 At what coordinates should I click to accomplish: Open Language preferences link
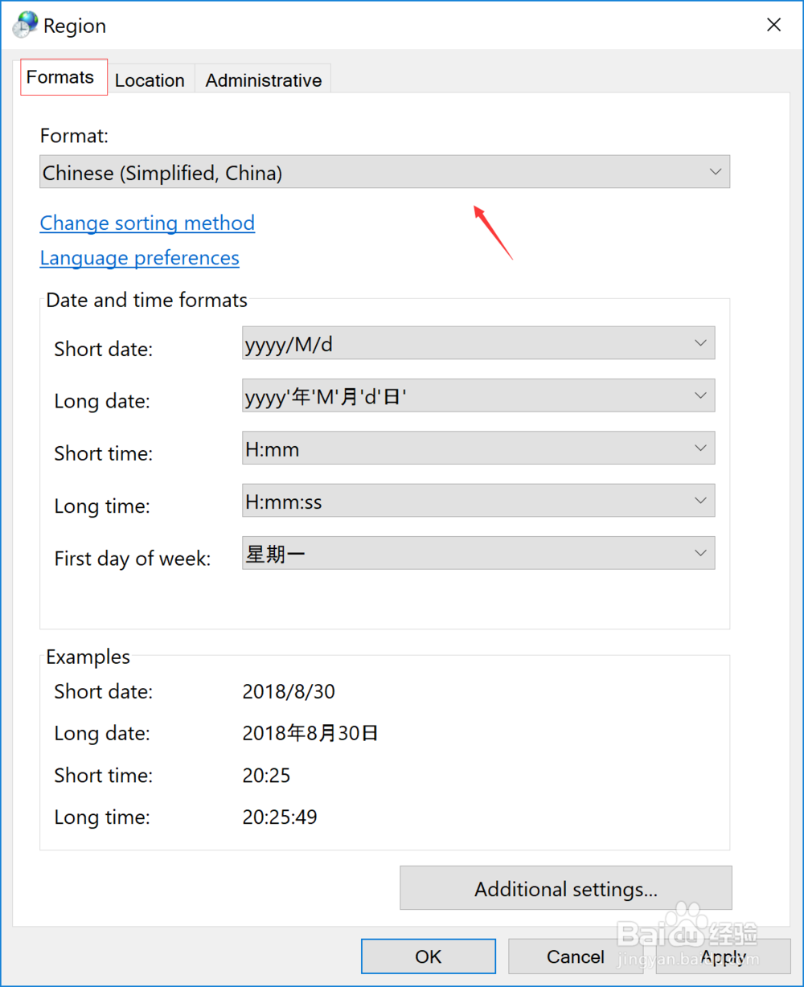139,258
